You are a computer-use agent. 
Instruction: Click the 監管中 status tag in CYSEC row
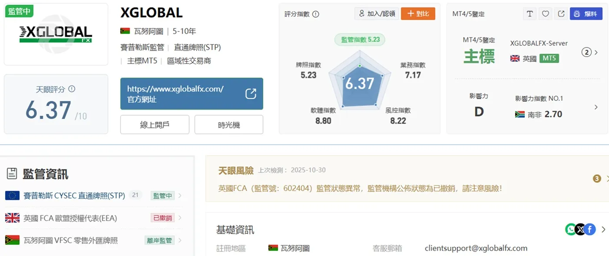[162, 196]
